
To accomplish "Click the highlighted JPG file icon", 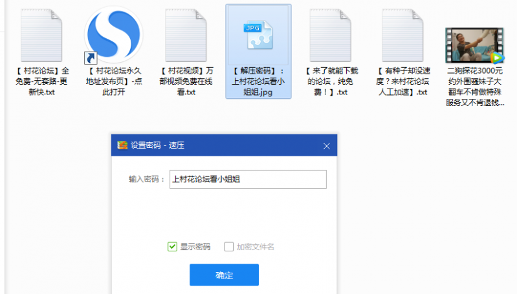I will pos(258,34).
